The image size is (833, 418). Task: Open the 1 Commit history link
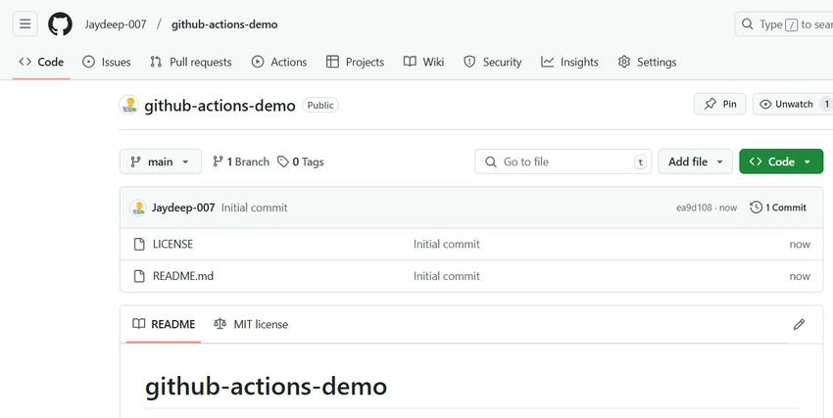coord(778,208)
